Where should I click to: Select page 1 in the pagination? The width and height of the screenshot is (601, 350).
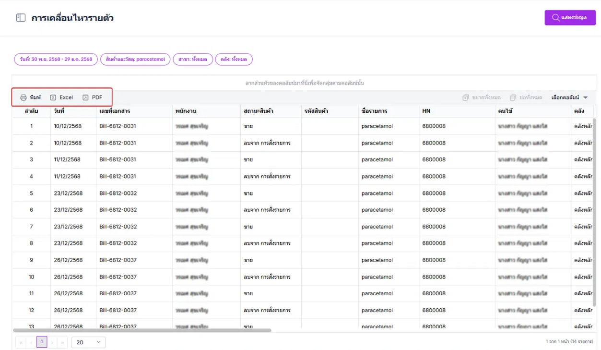(x=42, y=342)
